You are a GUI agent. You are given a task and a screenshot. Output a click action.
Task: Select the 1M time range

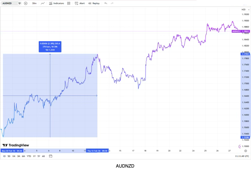click(14, 156)
